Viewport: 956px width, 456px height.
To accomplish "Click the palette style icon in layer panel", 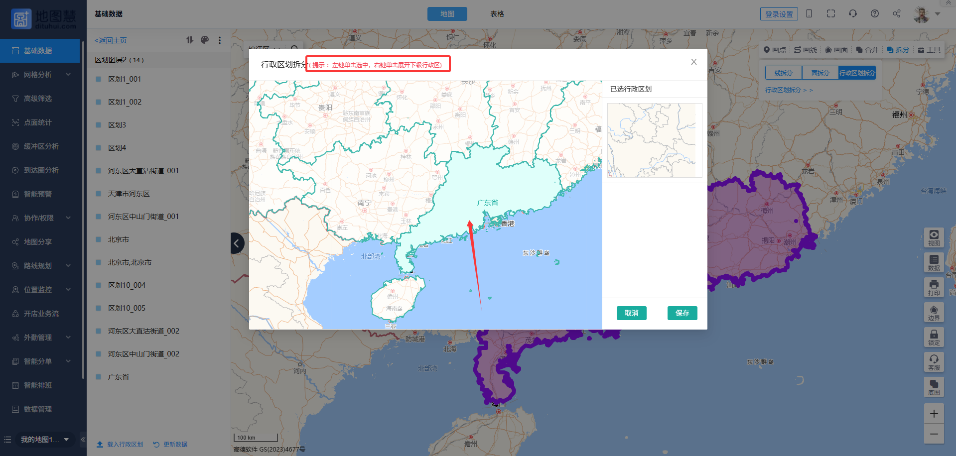I will (x=205, y=40).
